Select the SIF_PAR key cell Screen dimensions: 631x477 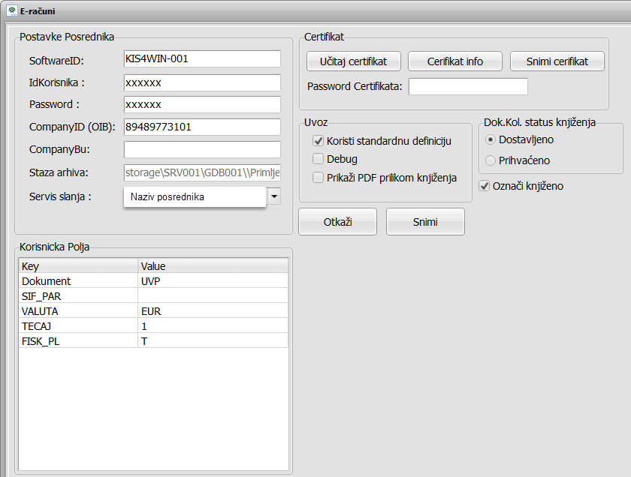tap(78, 296)
